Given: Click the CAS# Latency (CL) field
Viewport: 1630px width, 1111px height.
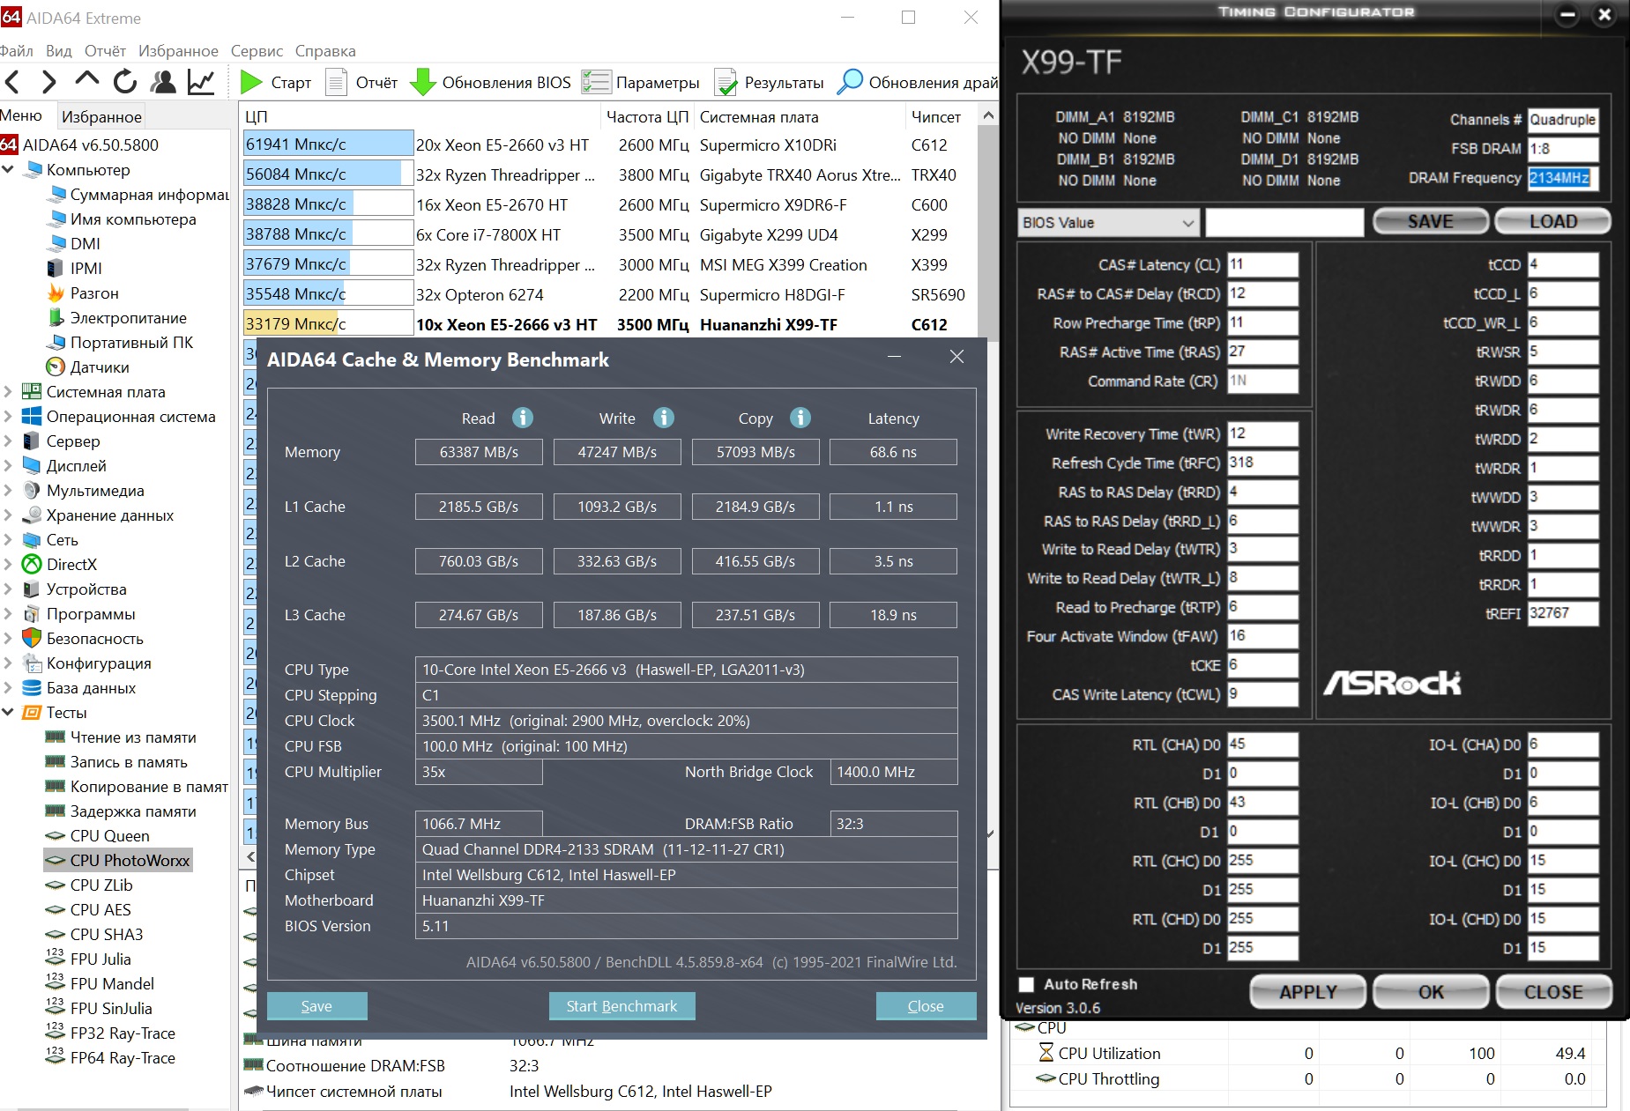Looking at the screenshot, I should tap(1262, 264).
